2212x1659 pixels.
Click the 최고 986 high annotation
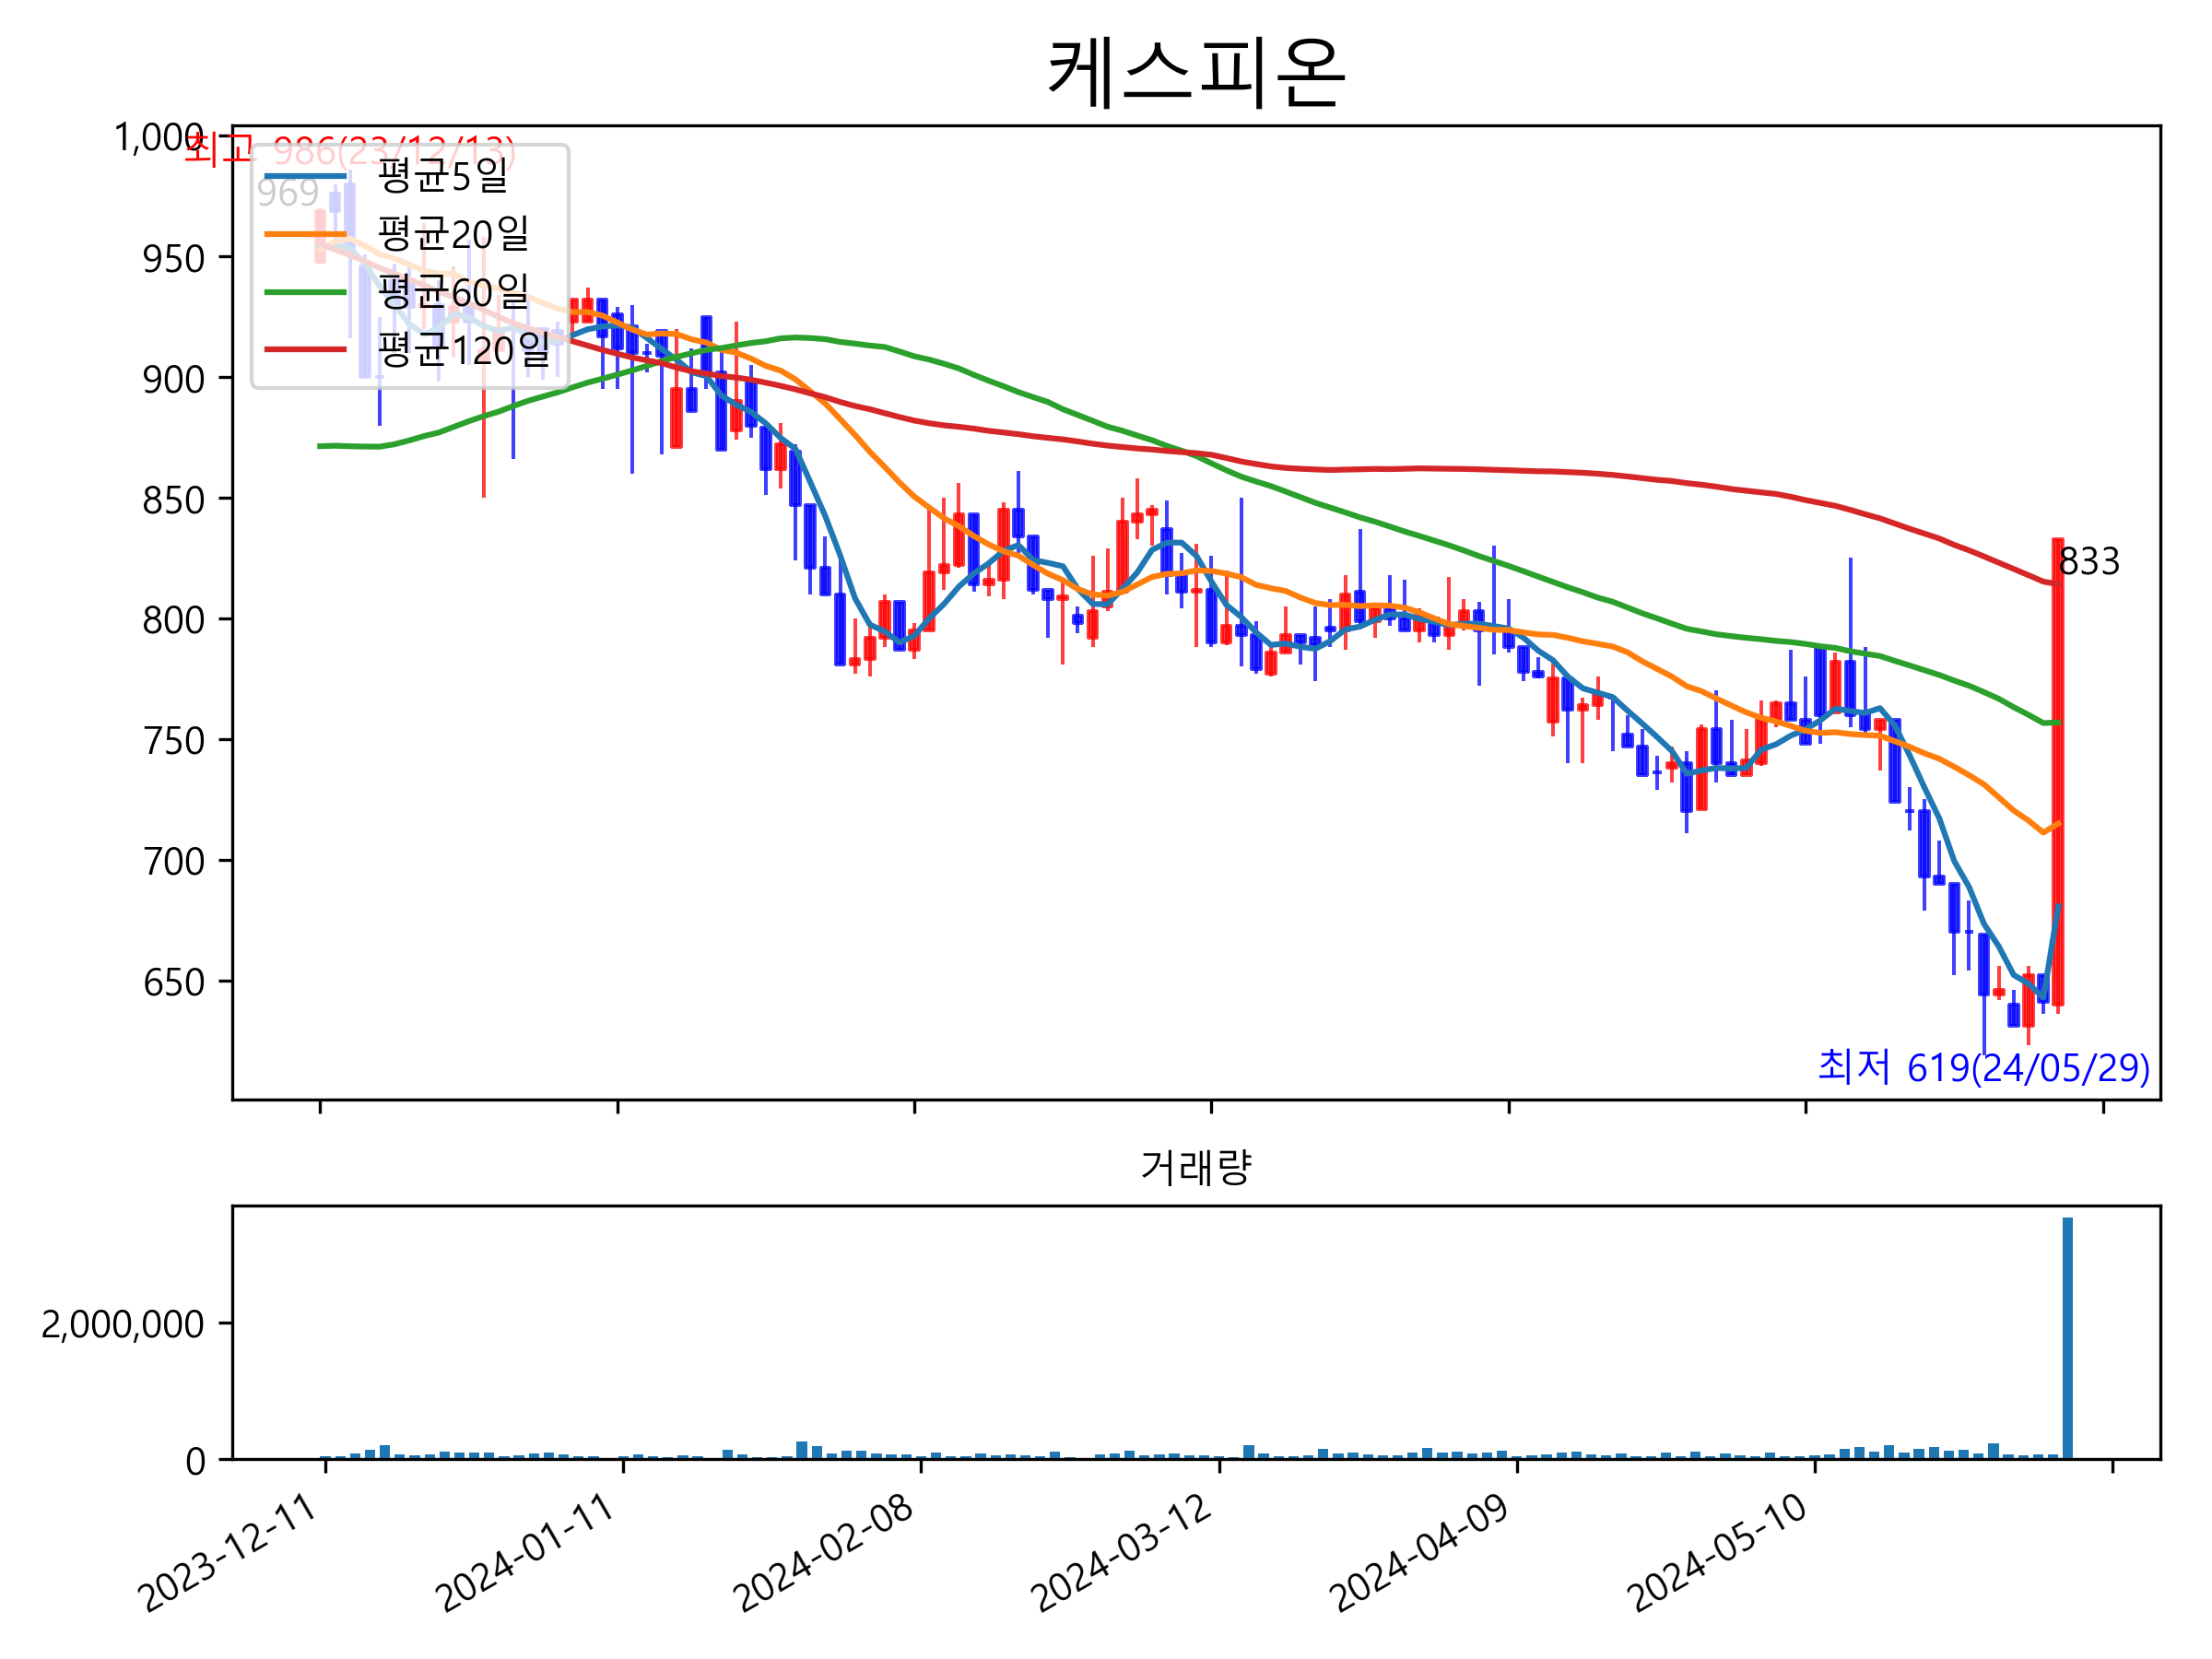(x=350, y=151)
